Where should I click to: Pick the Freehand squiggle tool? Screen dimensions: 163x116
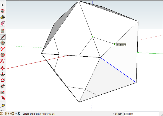[2, 61]
